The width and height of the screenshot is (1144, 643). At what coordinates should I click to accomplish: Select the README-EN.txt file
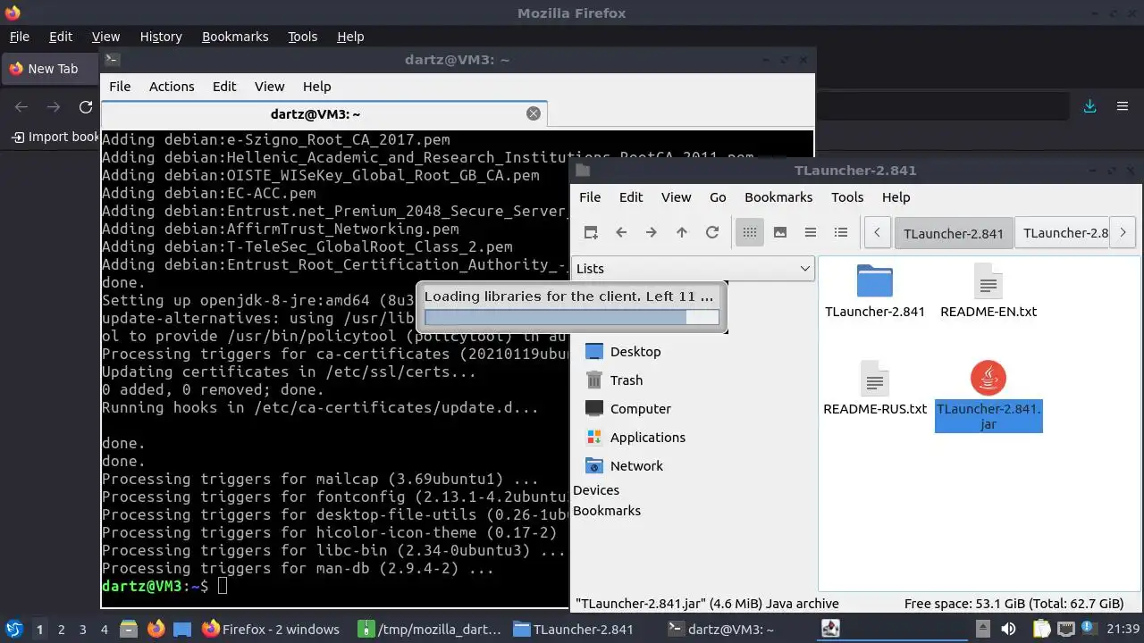(988, 291)
